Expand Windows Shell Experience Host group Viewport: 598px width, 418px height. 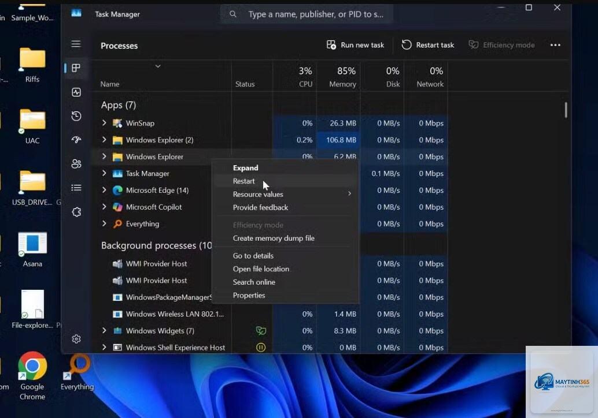[x=104, y=347]
